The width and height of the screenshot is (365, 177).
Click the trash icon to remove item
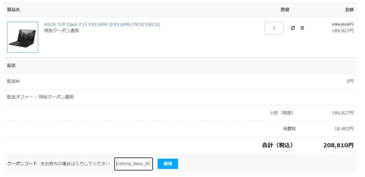click(x=302, y=28)
